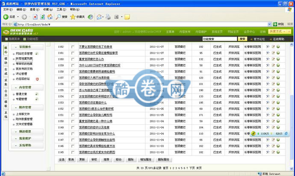Screen dimensions: 295x176
Task: Click edit icon in row 1160
Action: coord(273,59)
